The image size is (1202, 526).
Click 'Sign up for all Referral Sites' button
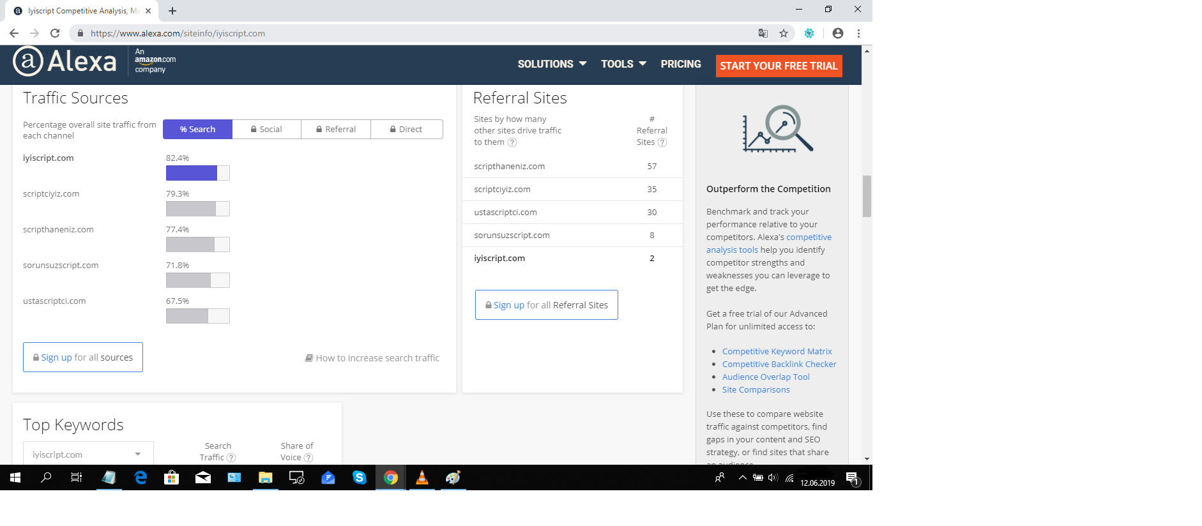547,305
